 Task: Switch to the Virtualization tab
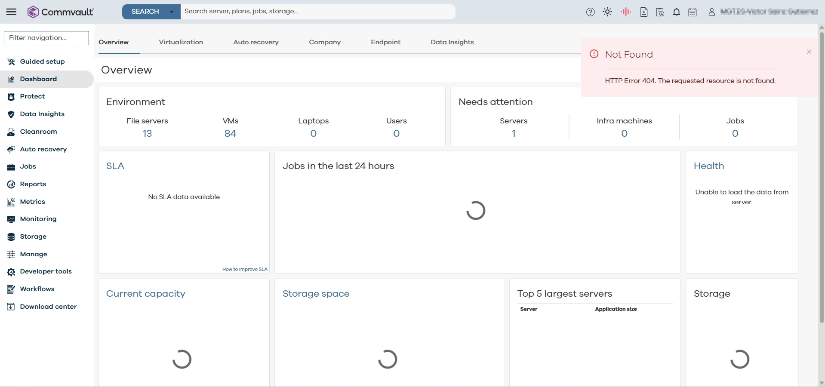[181, 42]
